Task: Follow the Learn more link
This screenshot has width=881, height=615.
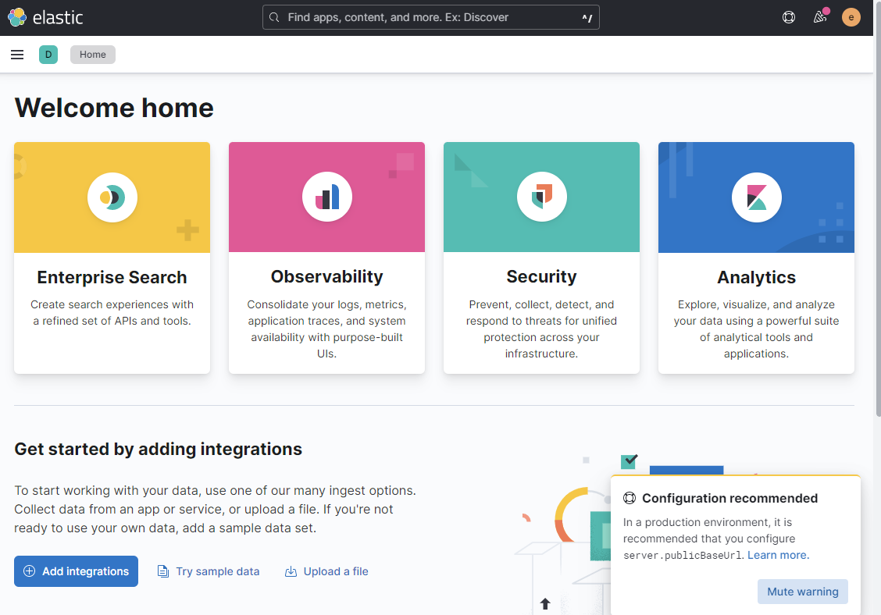Action: coord(778,555)
